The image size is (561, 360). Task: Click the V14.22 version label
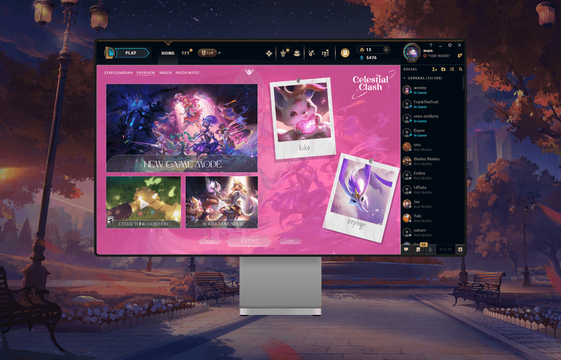(445, 249)
